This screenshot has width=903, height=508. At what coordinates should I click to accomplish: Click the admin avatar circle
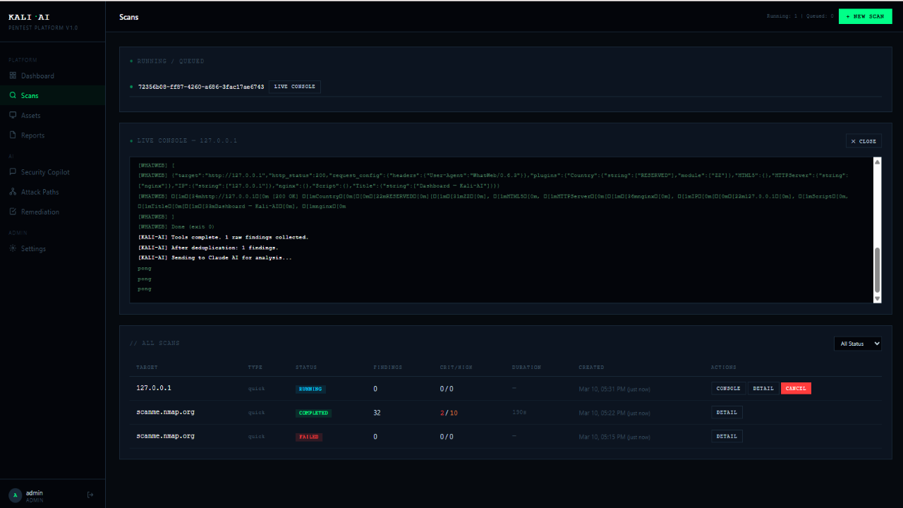[15, 495]
